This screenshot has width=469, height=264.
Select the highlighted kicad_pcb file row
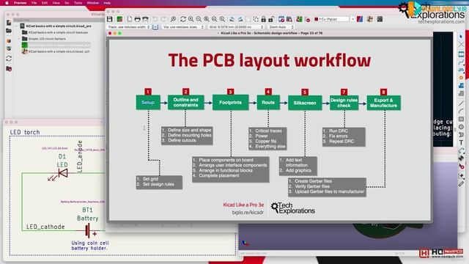[56, 45]
